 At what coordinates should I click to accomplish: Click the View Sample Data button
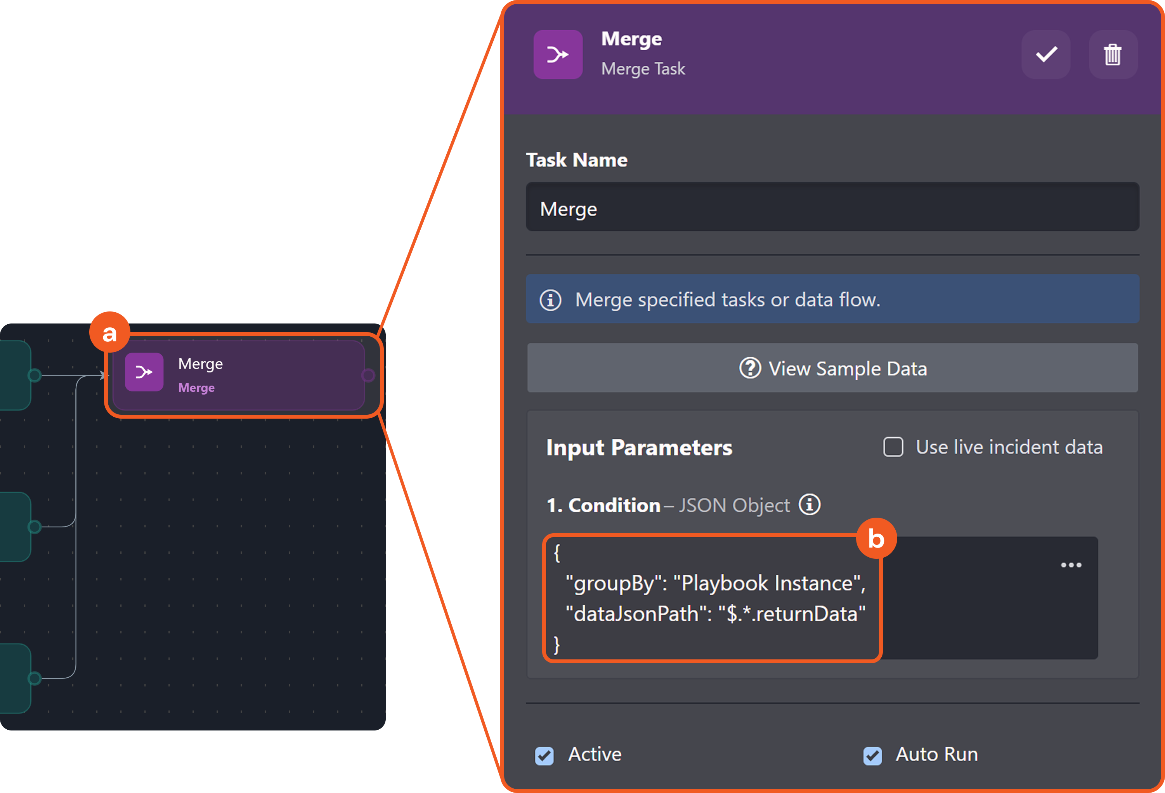pos(832,368)
